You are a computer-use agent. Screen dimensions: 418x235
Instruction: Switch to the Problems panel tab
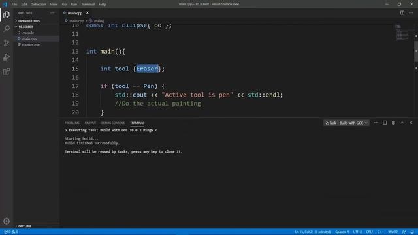(x=72, y=123)
